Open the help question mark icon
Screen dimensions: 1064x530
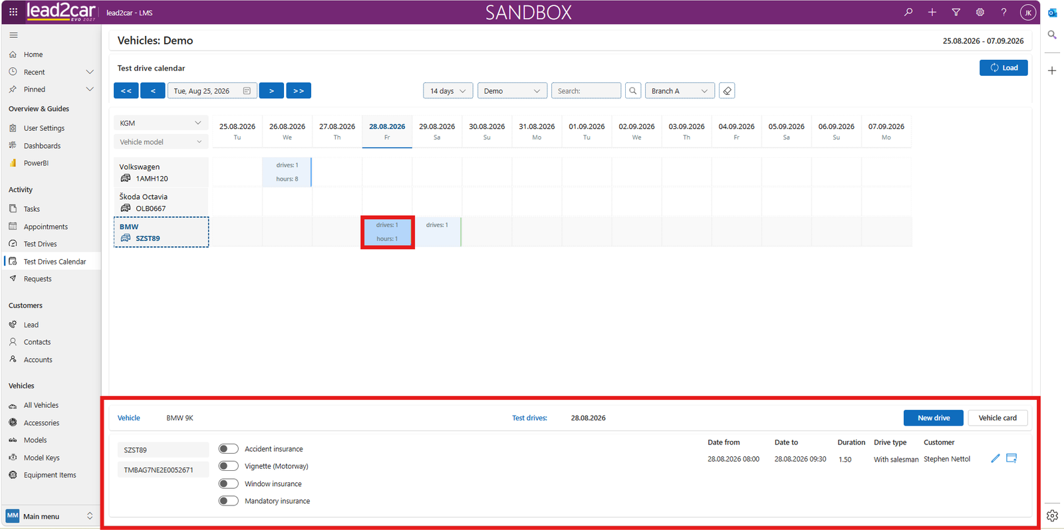point(1004,12)
